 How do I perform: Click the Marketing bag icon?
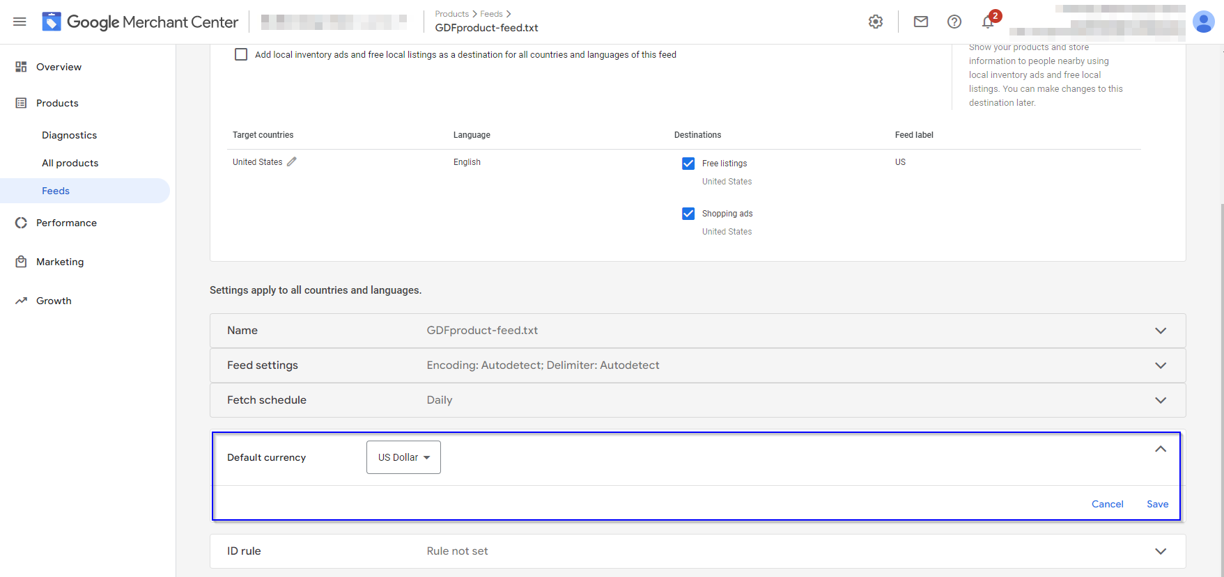tap(21, 262)
